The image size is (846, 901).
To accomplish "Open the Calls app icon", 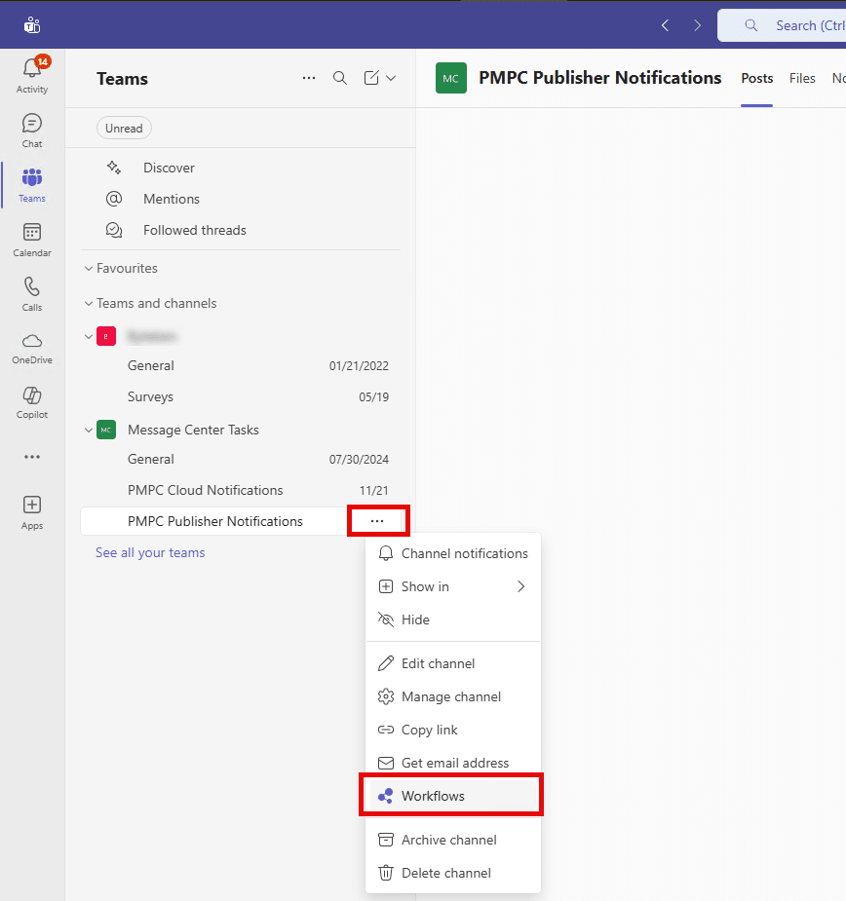I will (x=32, y=293).
